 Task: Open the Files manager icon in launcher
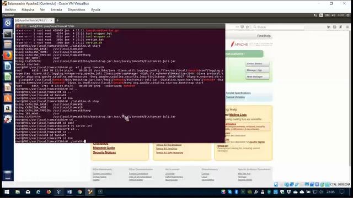pyautogui.click(x=8, y=45)
